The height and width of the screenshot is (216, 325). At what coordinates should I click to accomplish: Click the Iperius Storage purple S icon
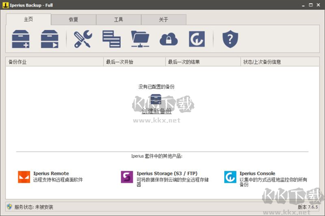click(x=127, y=177)
